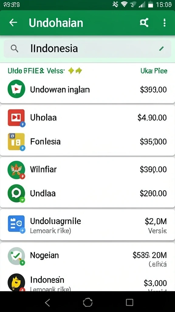175x312 pixels.
Task: Tap the Android home navigation button
Action: [87, 303]
